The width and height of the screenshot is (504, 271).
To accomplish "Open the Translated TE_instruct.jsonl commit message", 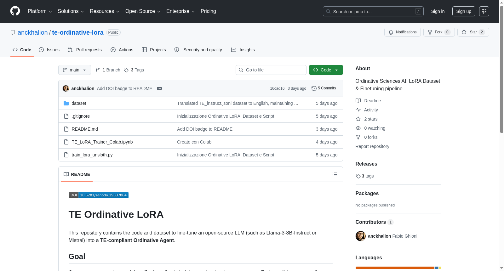I will point(238,103).
